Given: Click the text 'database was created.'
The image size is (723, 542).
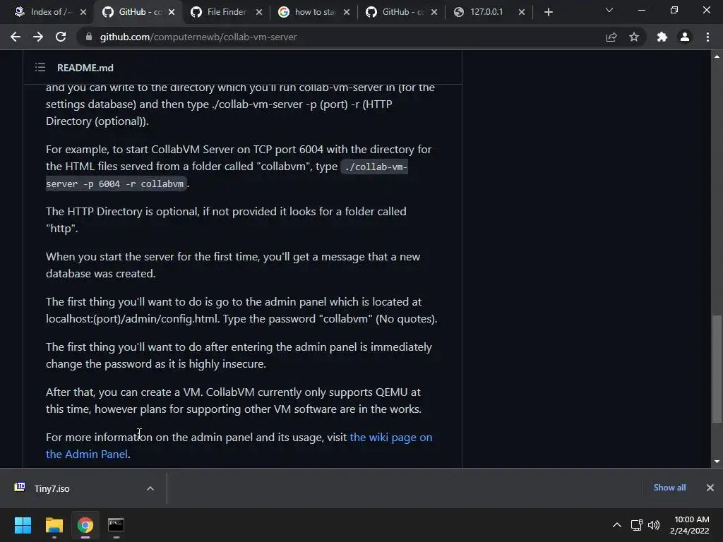Looking at the screenshot, I should coord(100,274).
